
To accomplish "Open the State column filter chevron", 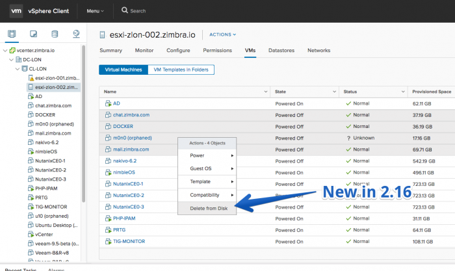I will coord(334,92).
